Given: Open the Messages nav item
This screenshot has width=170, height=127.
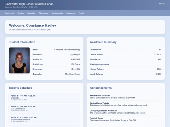Looking at the screenshot, I should (71, 13).
